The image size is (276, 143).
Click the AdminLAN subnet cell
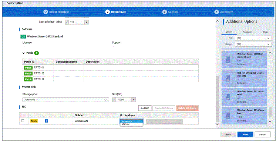pyautogui.click(x=81, y=121)
